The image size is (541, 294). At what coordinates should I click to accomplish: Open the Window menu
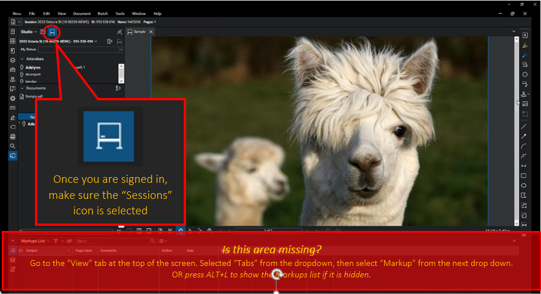pyautogui.click(x=139, y=14)
